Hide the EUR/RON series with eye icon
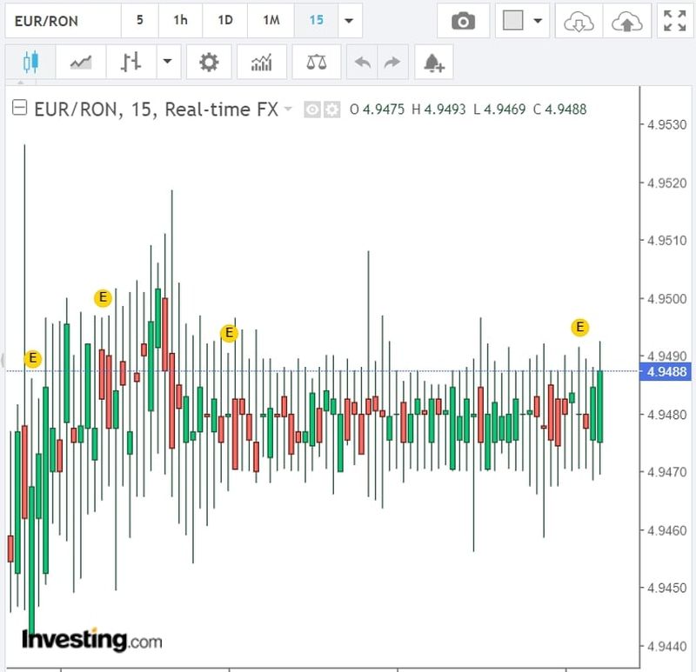This screenshot has height=672, width=696. click(x=312, y=110)
